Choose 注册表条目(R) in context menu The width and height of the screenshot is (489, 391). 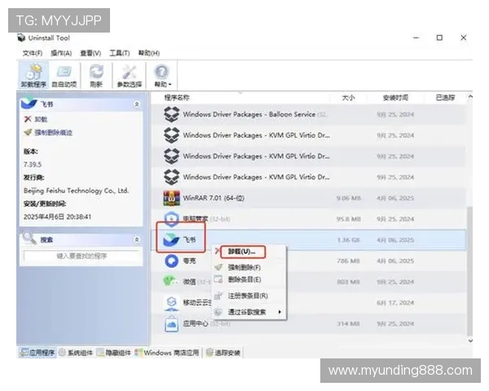click(248, 296)
